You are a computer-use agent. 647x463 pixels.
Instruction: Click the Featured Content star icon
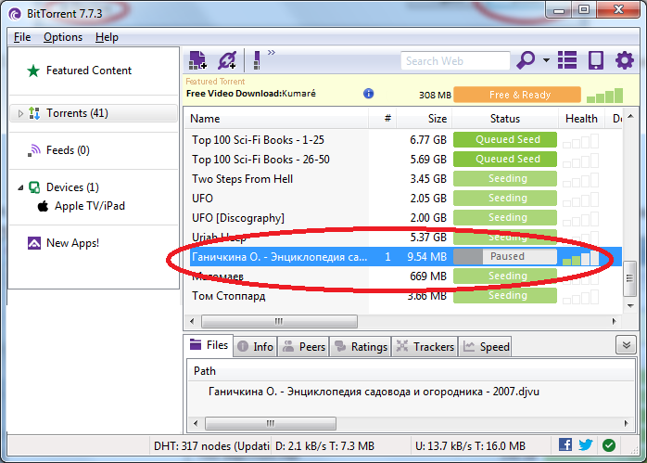coord(33,71)
